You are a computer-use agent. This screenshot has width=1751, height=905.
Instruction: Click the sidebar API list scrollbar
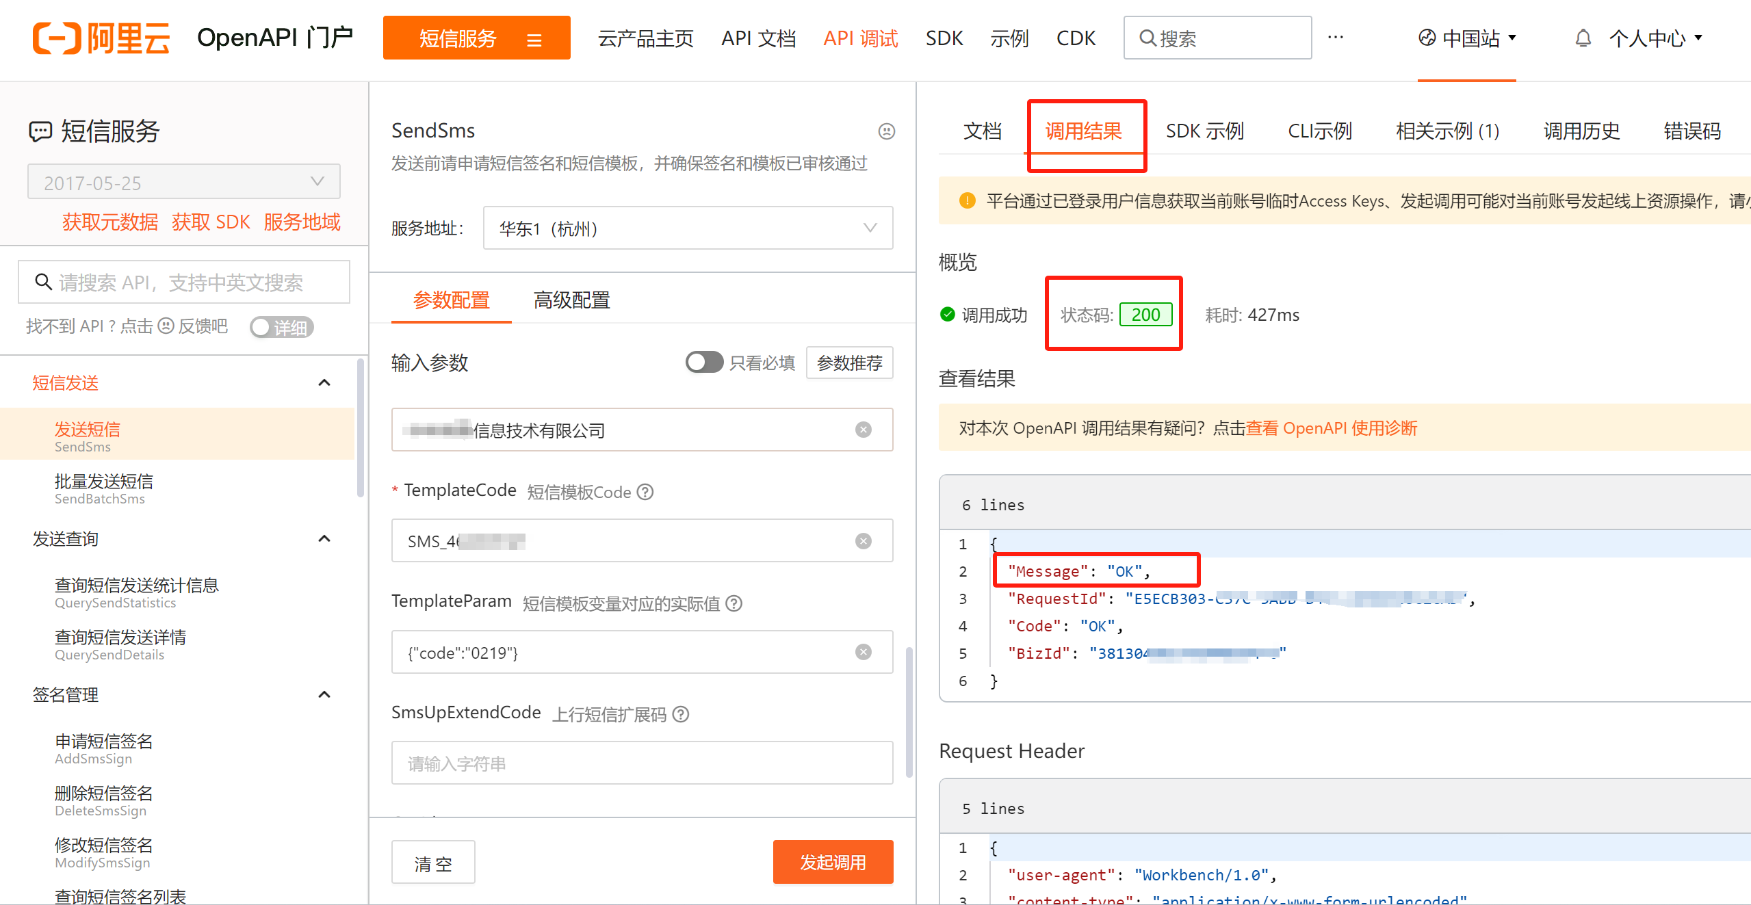[x=361, y=428]
